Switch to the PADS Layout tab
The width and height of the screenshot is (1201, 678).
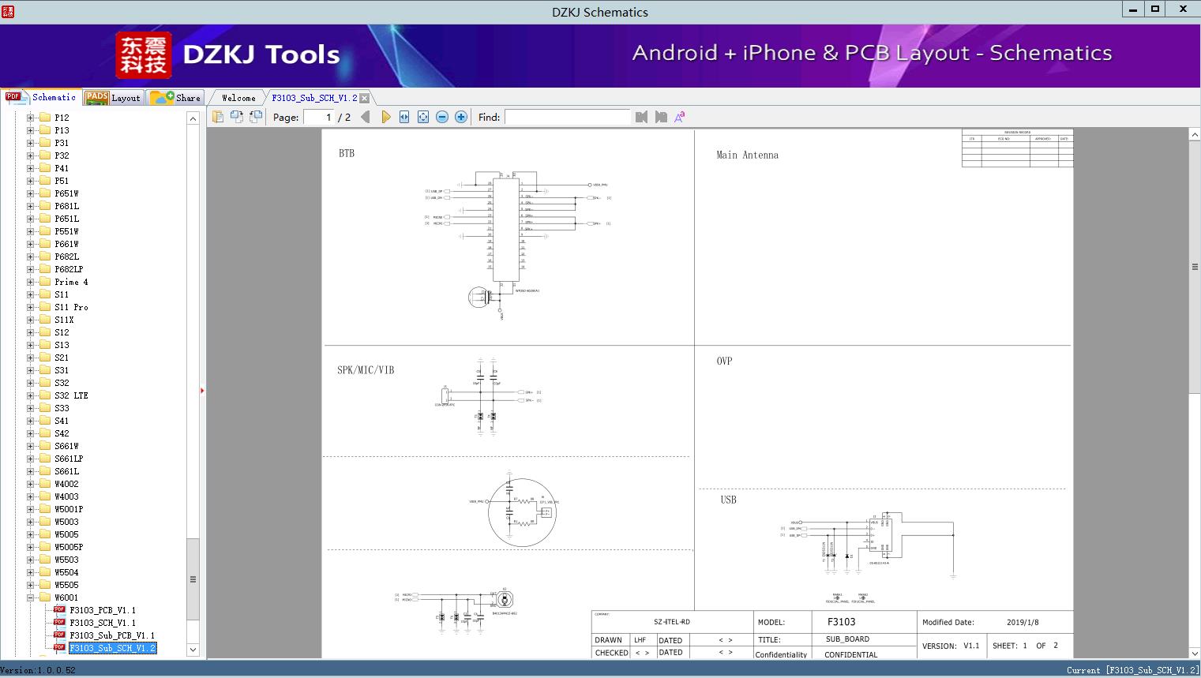coord(112,97)
